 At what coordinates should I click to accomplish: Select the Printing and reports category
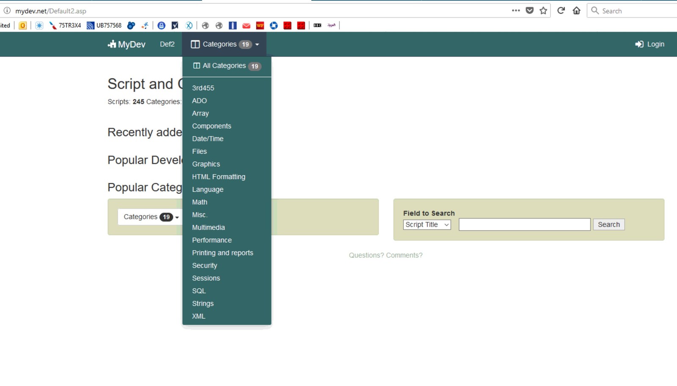coord(222,253)
